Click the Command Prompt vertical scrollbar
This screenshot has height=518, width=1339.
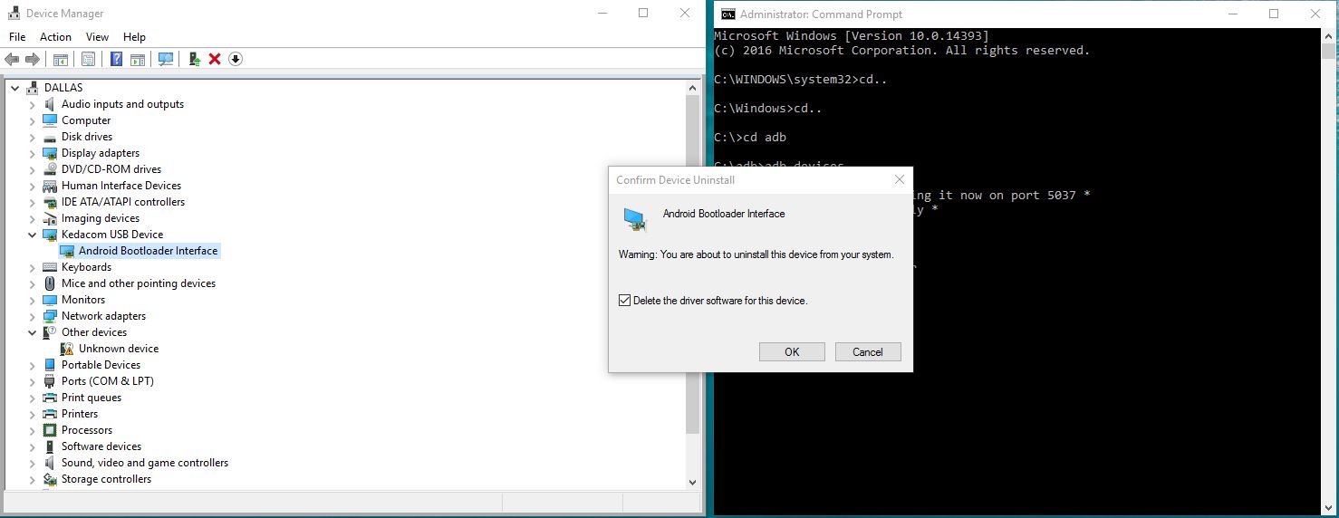[1329, 272]
